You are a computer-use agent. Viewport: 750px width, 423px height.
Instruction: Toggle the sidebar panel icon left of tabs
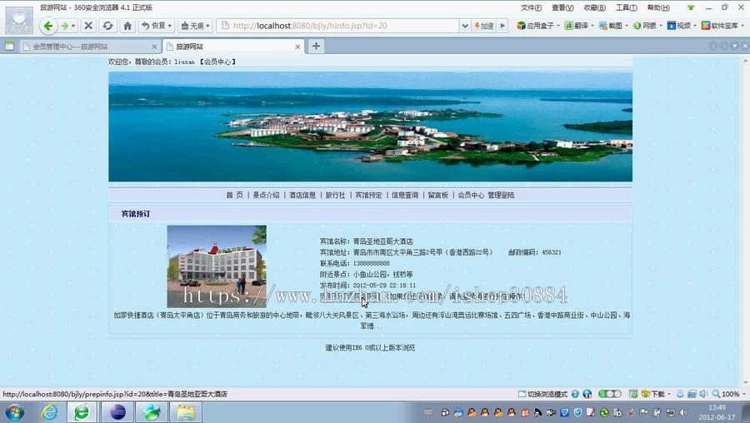pyautogui.click(x=9, y=47)
